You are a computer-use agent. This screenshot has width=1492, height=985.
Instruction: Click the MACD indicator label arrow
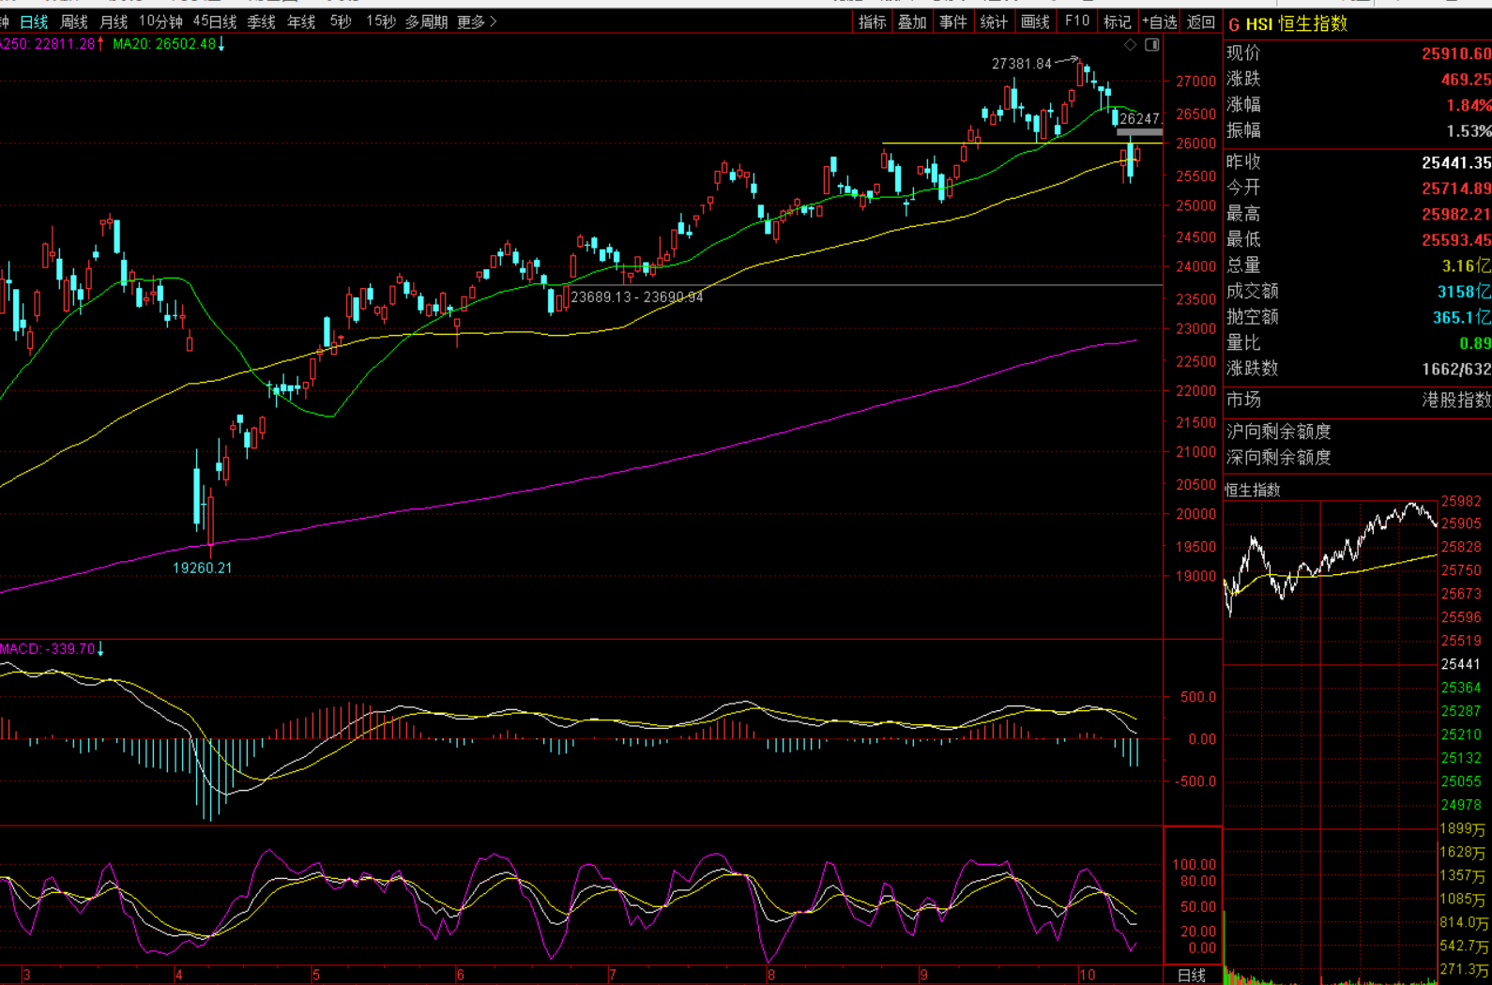[x=100, y=649]
